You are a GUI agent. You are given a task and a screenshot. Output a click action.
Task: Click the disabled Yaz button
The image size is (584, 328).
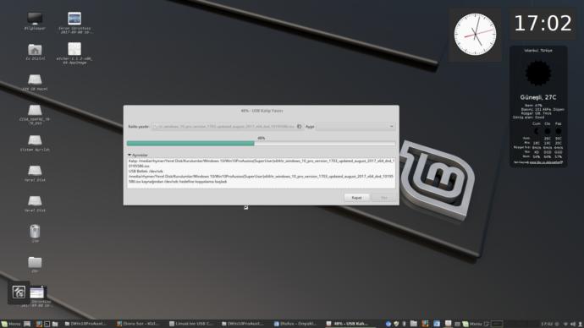coord(383,198)
